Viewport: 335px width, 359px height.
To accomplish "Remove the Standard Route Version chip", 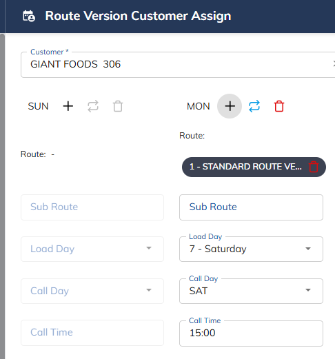I will (x=314, y=167).
